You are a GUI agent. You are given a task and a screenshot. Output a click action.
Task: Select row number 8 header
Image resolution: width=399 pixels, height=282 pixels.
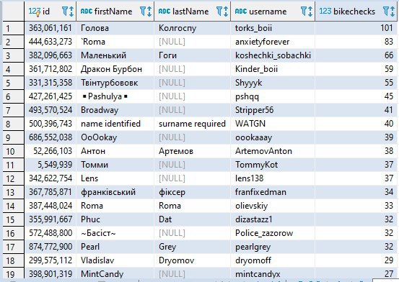[x=14, y=124]
